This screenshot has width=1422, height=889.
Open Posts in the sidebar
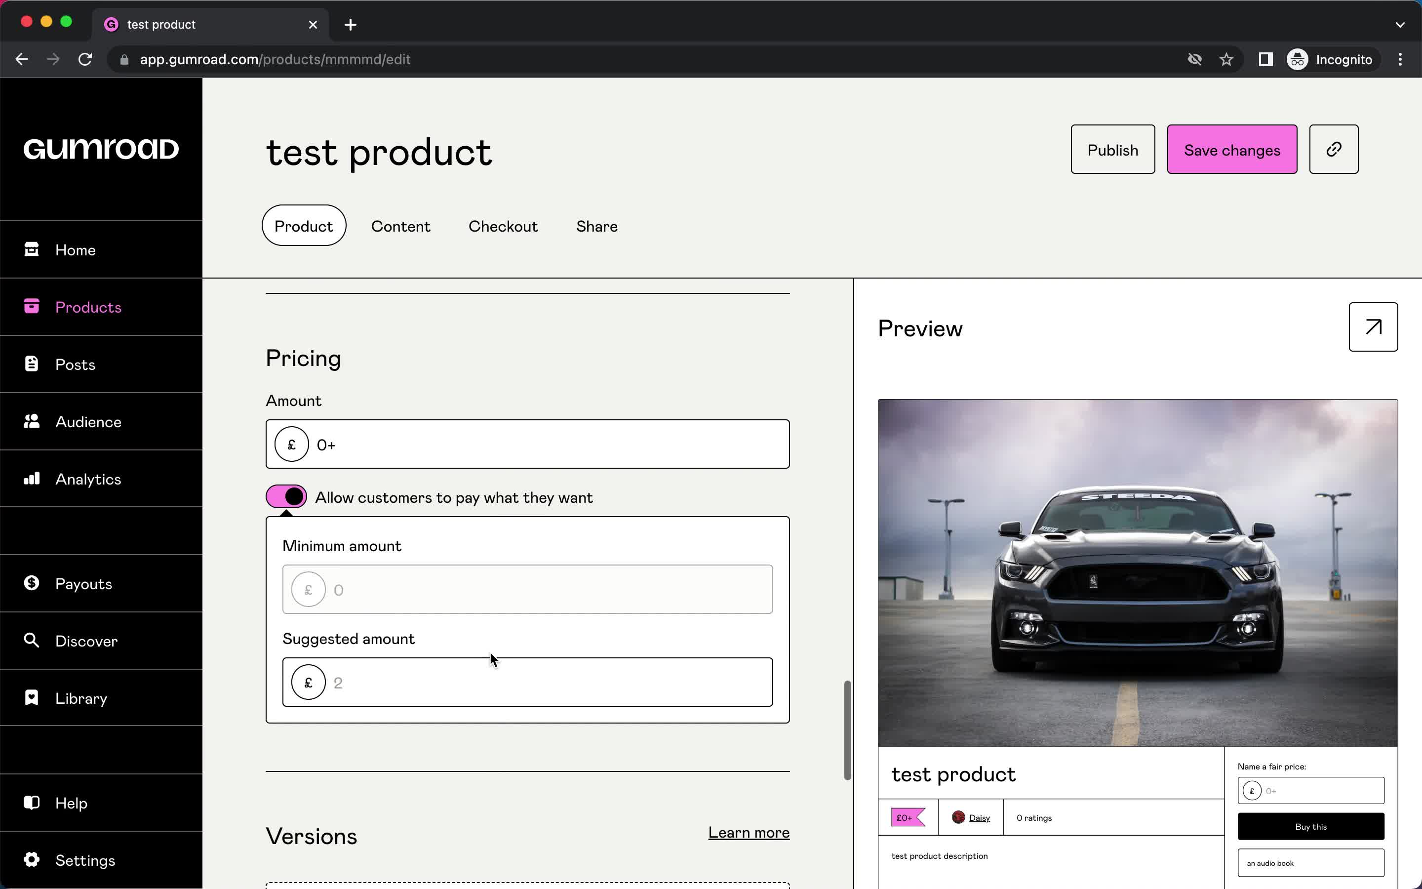pyautogui.click(x=101, y=364)
